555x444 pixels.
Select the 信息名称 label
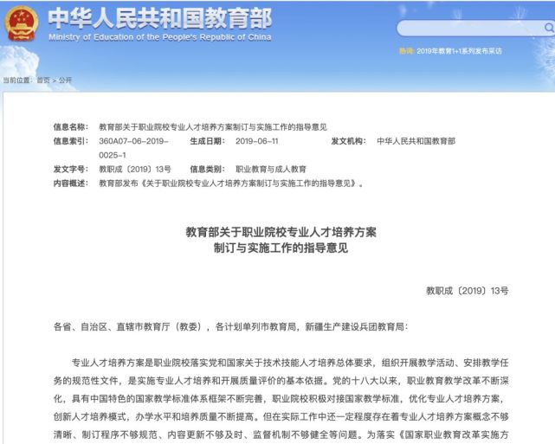[70, 127]
